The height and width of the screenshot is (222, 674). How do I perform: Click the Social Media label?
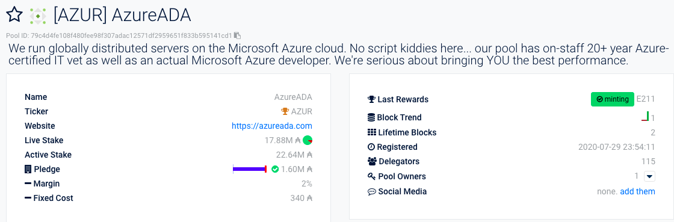coord(403,191)
